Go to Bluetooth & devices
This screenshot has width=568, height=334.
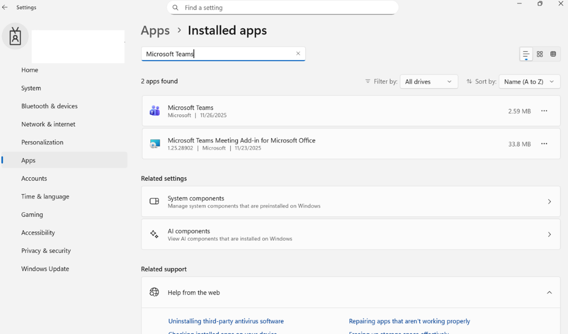click(49, 106)
